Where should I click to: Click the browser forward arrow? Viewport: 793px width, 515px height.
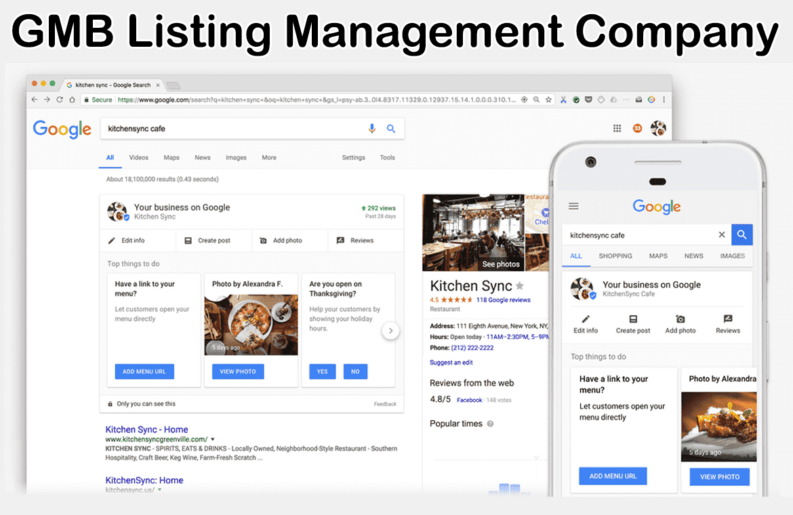[x=47, y=100]
